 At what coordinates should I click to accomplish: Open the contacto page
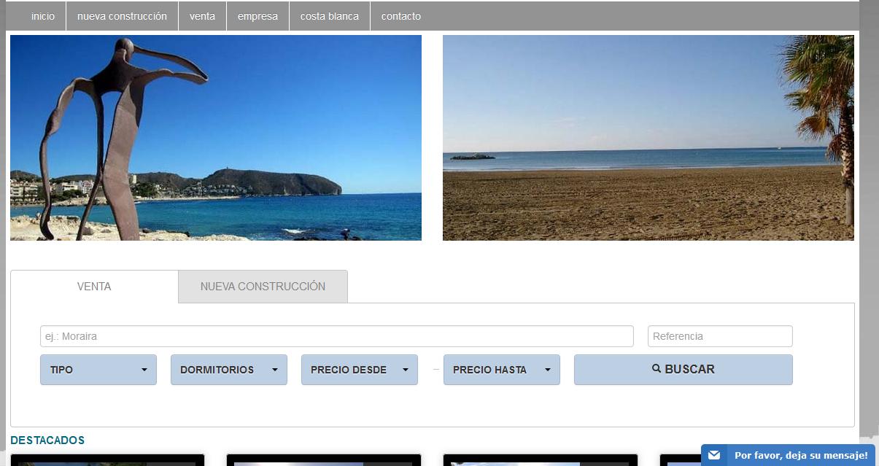tap(401, 16)
